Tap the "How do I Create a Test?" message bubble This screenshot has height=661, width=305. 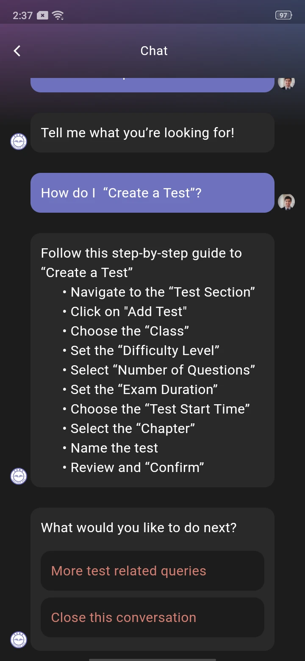click(x=152, y=193)
